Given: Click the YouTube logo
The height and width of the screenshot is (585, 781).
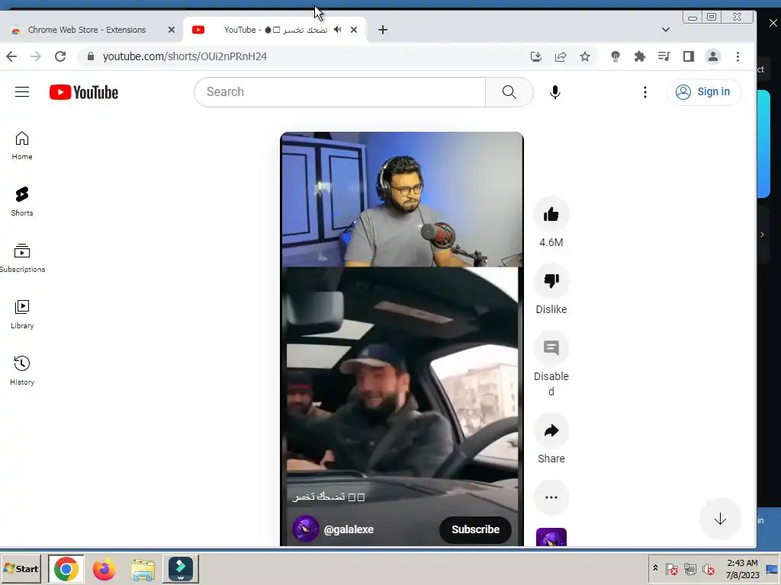Looking at the screenshot, I should pos(84,92).
